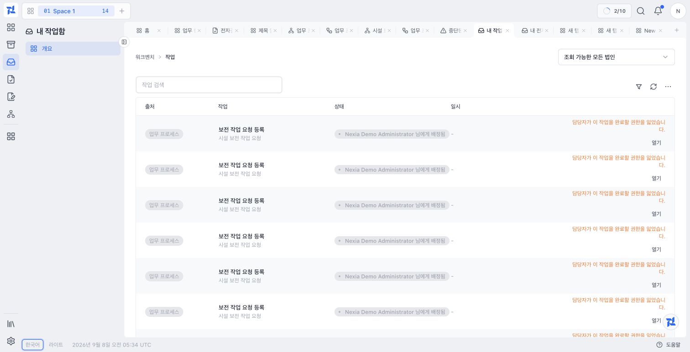
Task: Open the org chart icon in sidebar
Action: [11, 114]
